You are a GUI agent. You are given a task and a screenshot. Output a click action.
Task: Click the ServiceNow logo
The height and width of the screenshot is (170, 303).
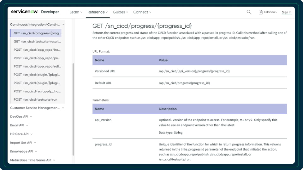coord(24,12)
